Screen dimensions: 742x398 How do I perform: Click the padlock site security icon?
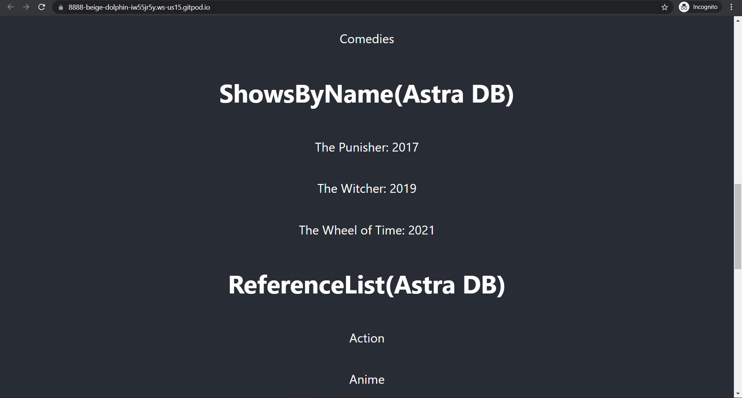pos(60,7)
